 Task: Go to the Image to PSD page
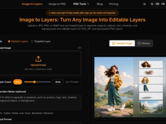pos(57,4)
